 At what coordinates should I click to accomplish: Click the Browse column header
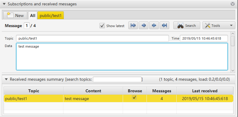(x=135, y=91)
